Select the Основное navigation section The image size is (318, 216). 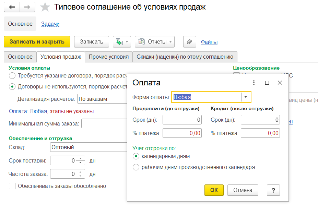(x=20, y=24)
